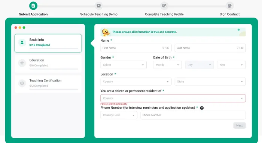
Task: Select the Complete Teaching Profile step label
Action: 164,14
